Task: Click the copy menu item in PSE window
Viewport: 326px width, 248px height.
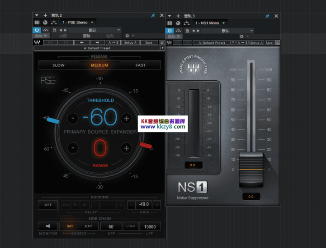Action: [x=86, y=36]
